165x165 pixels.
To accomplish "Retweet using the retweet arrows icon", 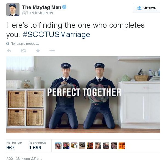I will pyautogui.click(x=23, y=51).
